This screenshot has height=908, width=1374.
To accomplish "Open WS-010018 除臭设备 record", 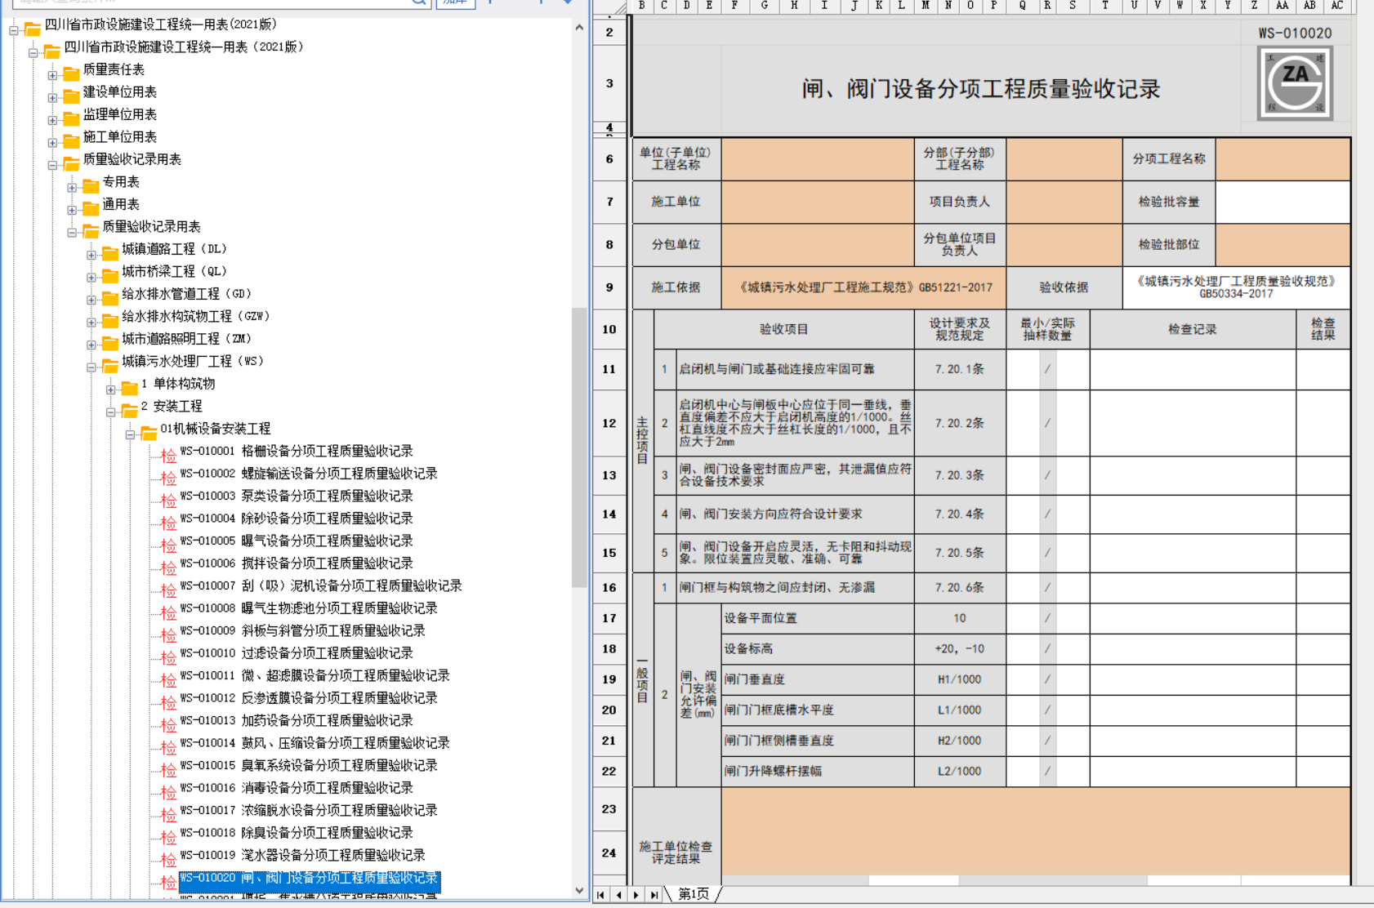I will click(297, 833).
